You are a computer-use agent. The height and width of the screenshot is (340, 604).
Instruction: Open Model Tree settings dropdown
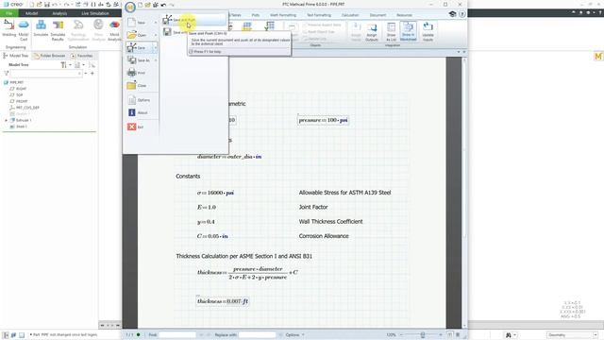65,65
